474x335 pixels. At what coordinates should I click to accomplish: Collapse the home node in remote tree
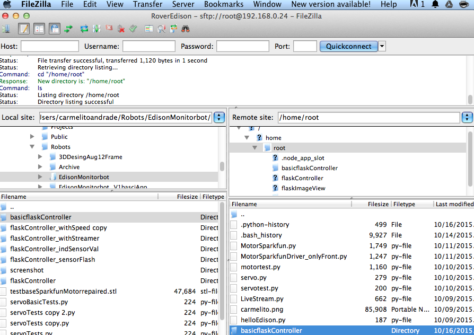(x=247, y=138)
